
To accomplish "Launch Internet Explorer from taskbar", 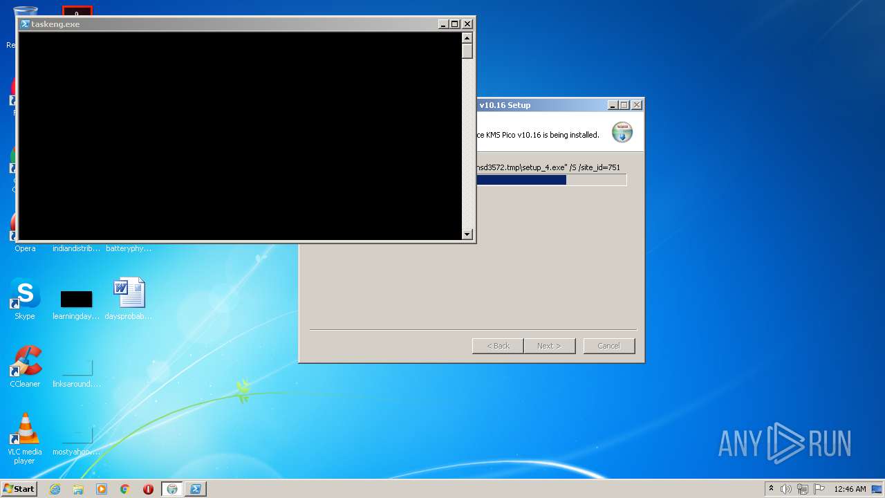I will point(55,489).
